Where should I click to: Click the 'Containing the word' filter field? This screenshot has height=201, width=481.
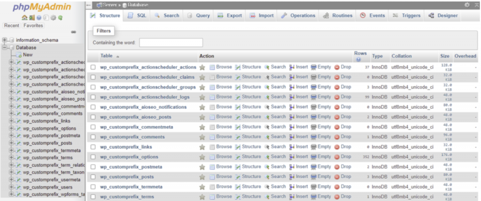[171, 43]
